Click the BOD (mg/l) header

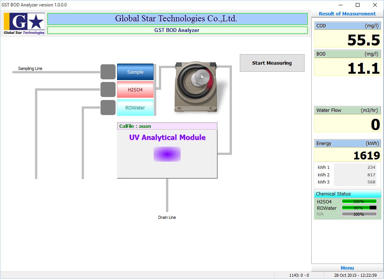[347, 54]
